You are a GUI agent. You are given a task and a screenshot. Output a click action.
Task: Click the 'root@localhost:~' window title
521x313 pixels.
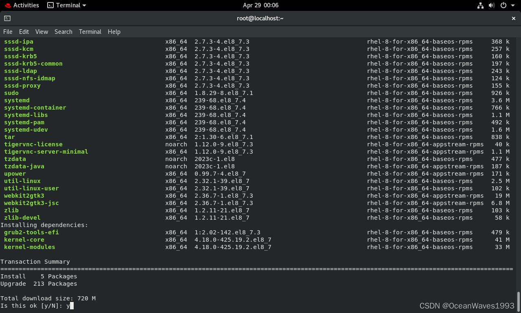[260, 18]
